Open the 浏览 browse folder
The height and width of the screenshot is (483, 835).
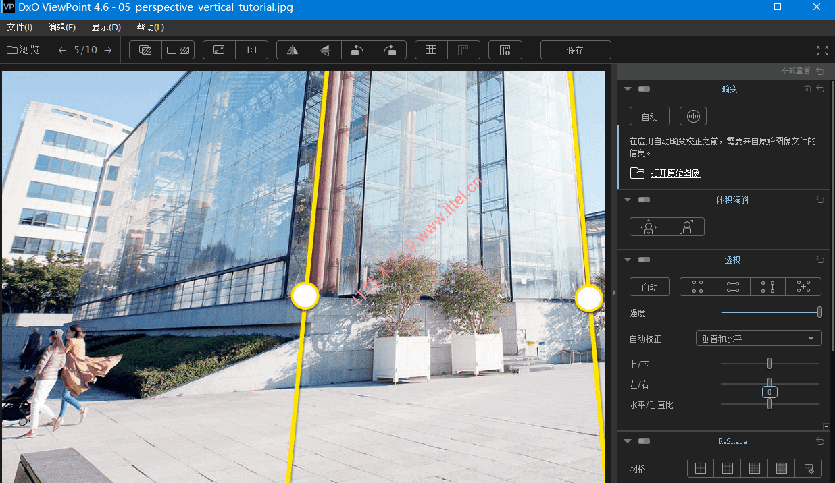tap(24, 50)
